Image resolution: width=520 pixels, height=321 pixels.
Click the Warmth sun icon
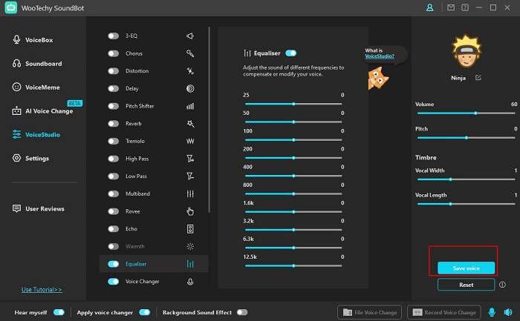(190, 246)
